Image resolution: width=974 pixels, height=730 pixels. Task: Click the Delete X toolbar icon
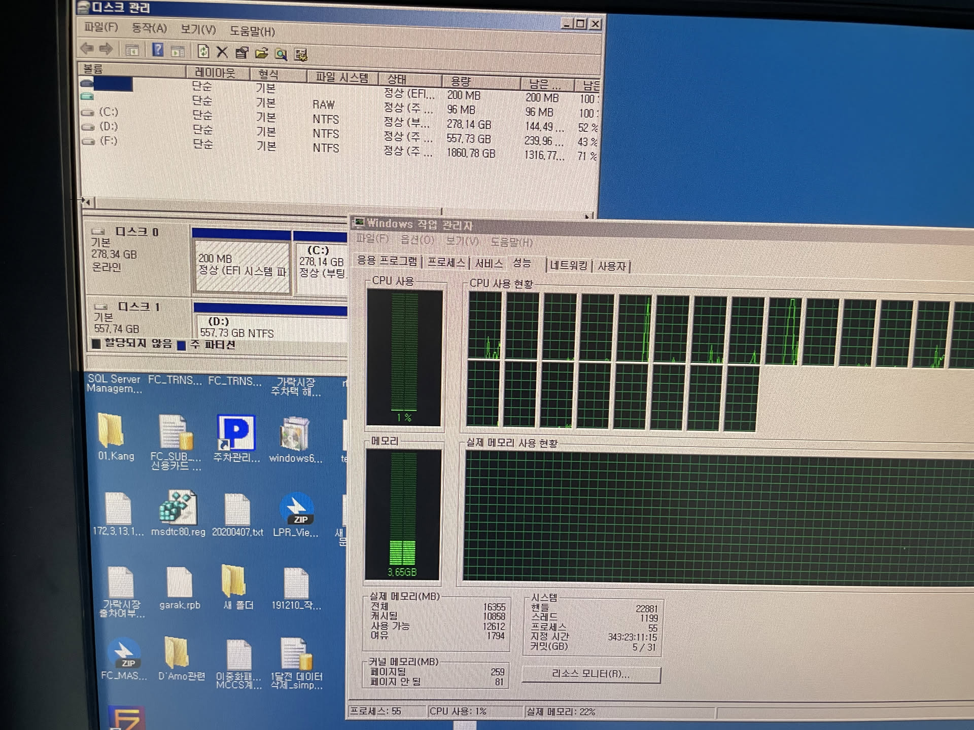pyautogui.click(x=222, y=52)
